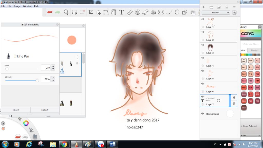This screenshot has height=148, width=263.
Task: Click the green Redo arrow in toolbar
Action: pos(58,12)
